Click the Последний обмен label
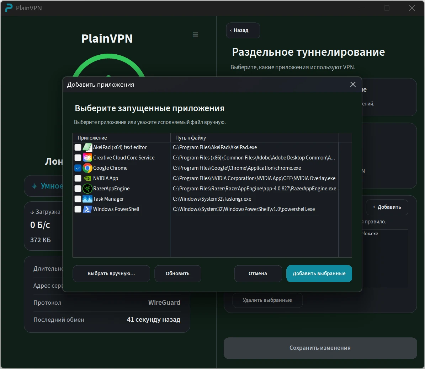The image size is (425, 369). point(59,320)
